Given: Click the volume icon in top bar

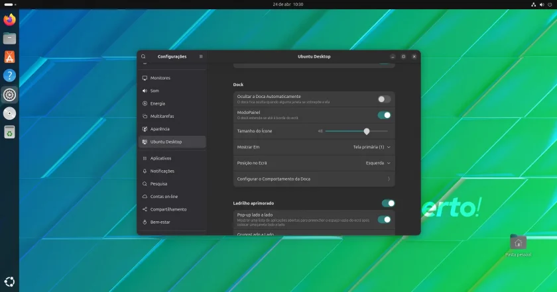Looking at the screenshot, I should [x=542, y=5].
